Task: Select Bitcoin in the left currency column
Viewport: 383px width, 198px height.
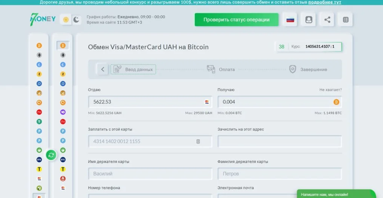Action: click(39, 46)
